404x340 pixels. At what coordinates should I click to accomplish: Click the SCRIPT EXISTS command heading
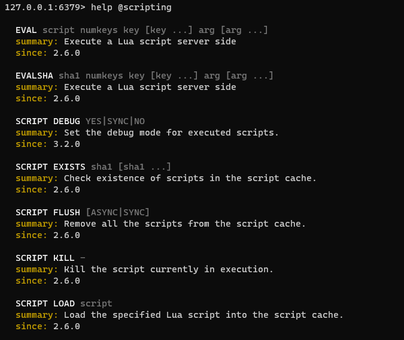pyautogui.click(x=50, y=167)
